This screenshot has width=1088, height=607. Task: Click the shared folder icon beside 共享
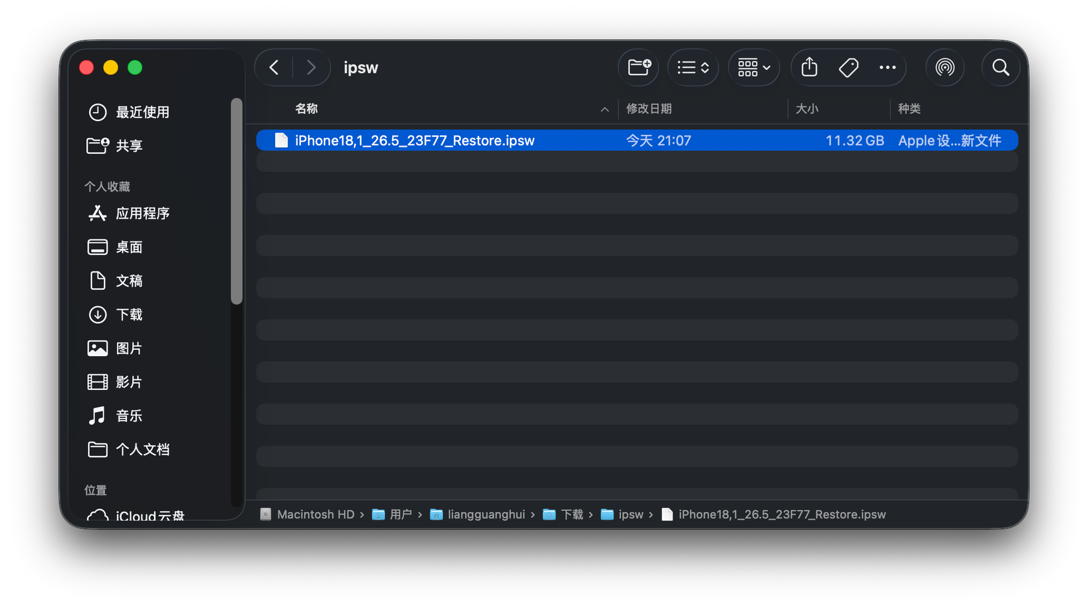pyautogui.click(x=97, y=146)
